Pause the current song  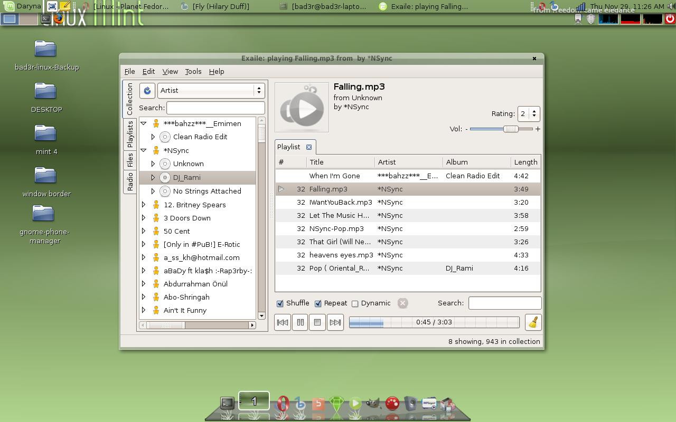pos(300,322)
